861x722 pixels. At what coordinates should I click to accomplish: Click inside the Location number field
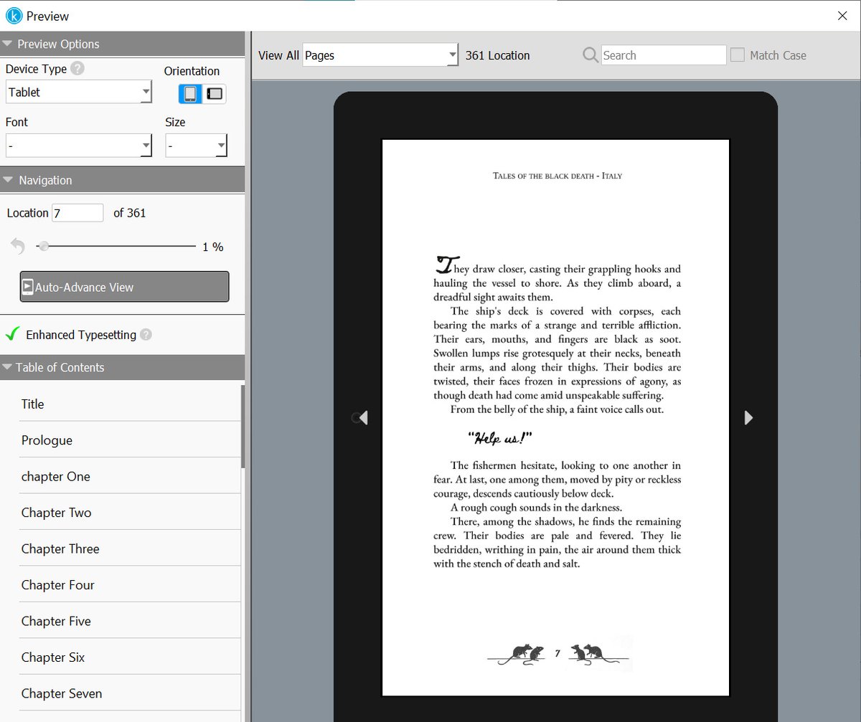tap(76, 212)
